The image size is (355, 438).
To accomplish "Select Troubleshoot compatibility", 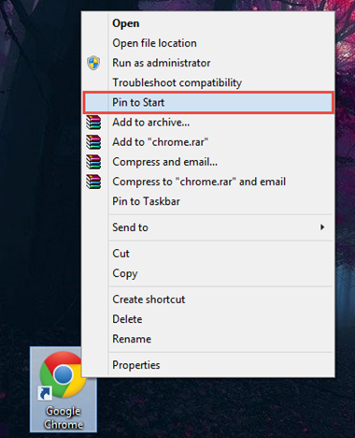I will click(208, 82).
